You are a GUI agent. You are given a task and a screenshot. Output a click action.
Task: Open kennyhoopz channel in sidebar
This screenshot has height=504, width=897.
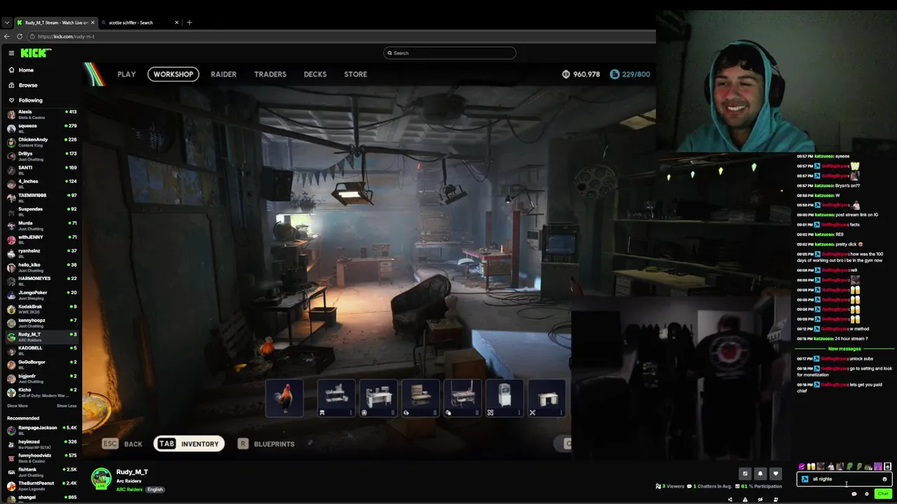click(x=42, y=323)
